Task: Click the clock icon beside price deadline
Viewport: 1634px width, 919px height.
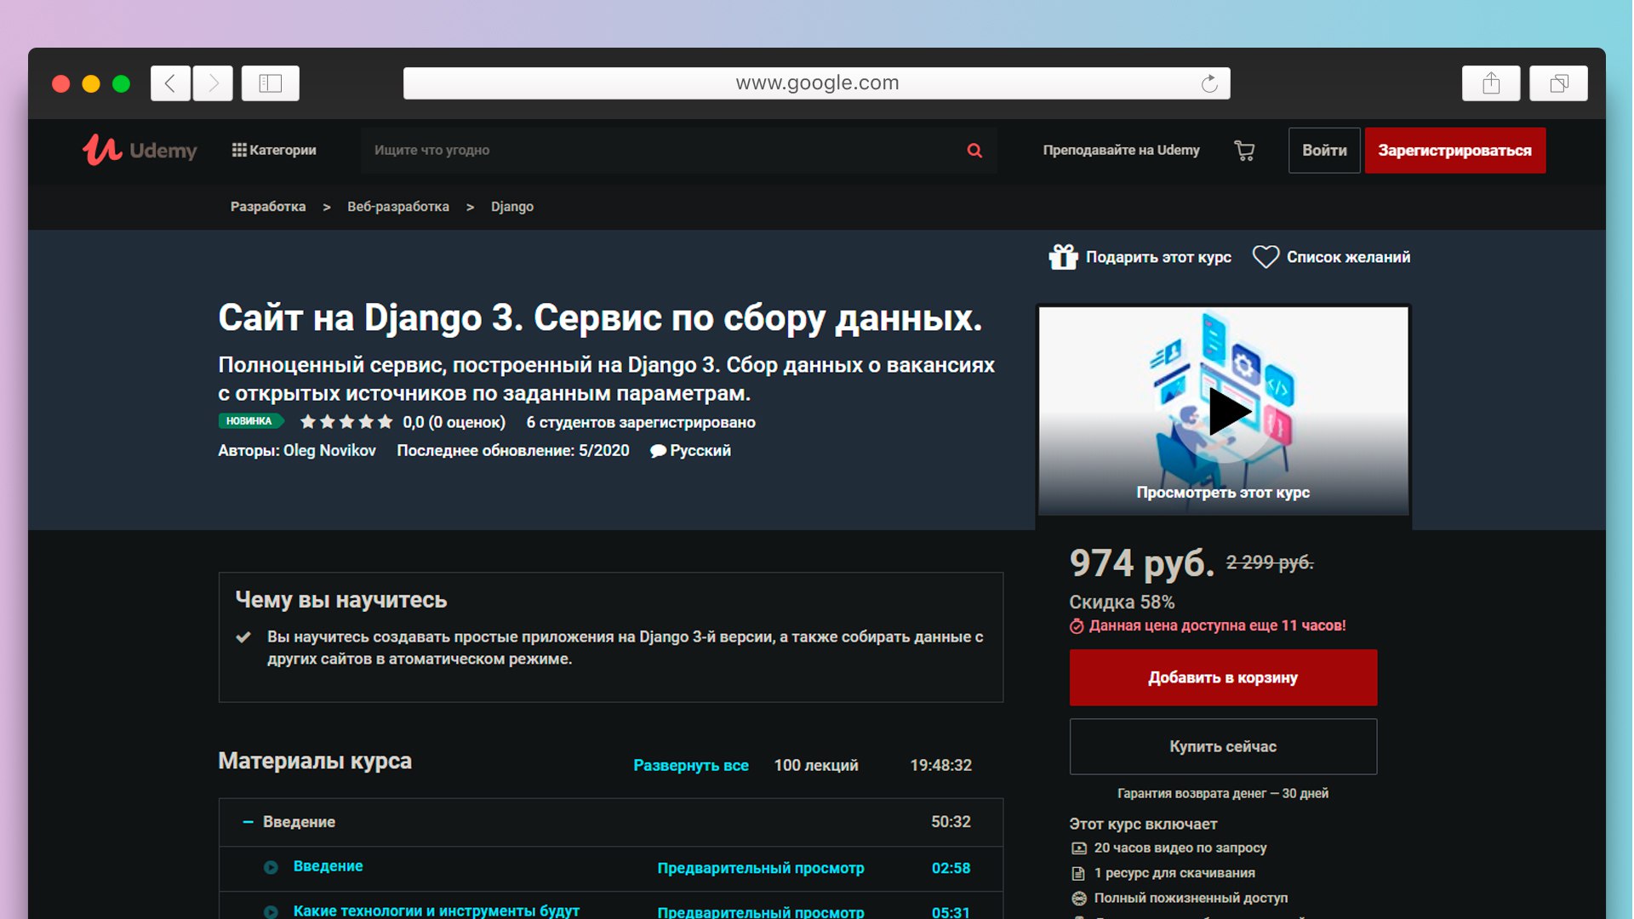Action: (1077, 626)
